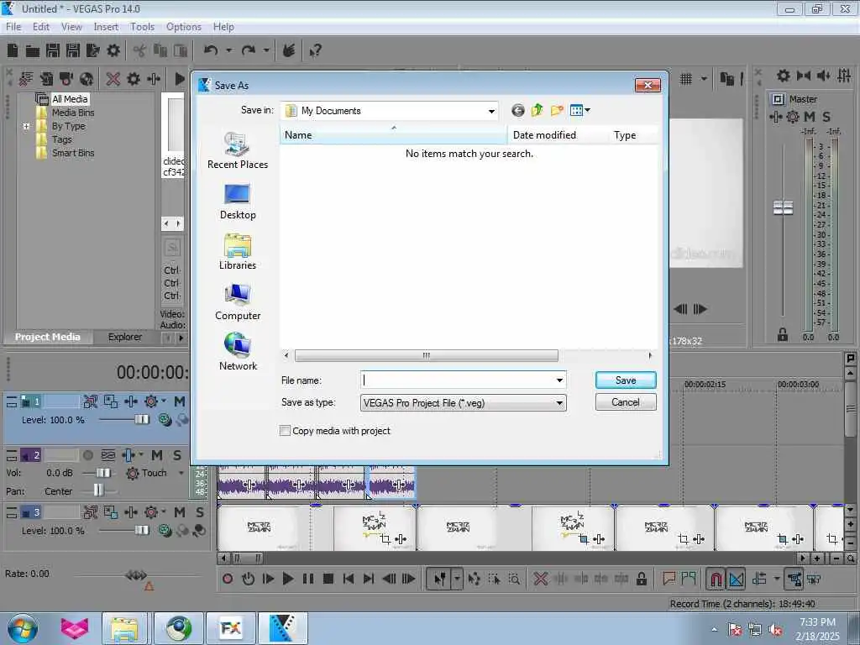Click the audio track Pan slider

98,490
